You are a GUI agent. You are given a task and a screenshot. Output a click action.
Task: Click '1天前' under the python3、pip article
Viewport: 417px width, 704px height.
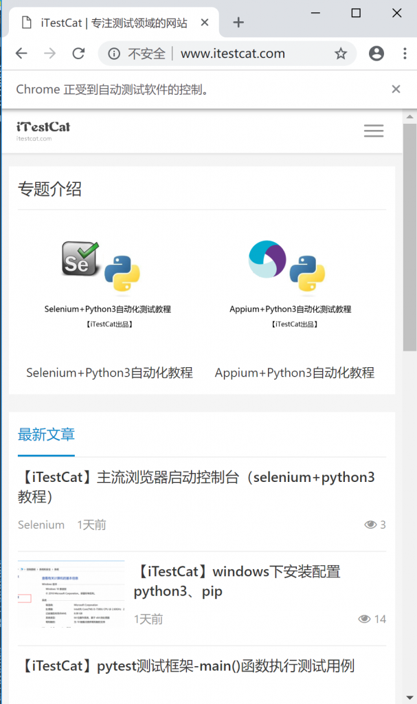[148, 619]
